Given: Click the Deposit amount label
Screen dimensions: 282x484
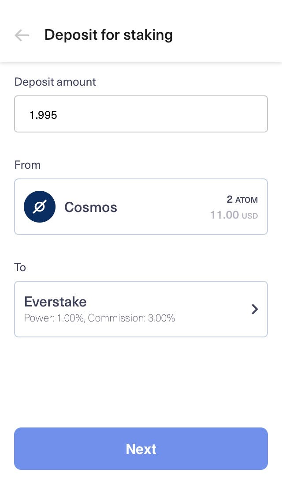Looking at the screenshot, I should click(55, 82).
